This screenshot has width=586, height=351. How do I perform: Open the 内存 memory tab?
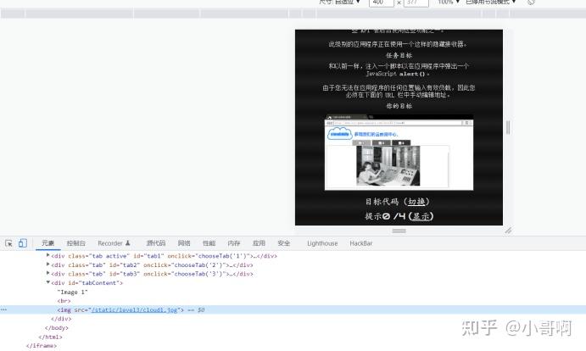tap(234, 243)
